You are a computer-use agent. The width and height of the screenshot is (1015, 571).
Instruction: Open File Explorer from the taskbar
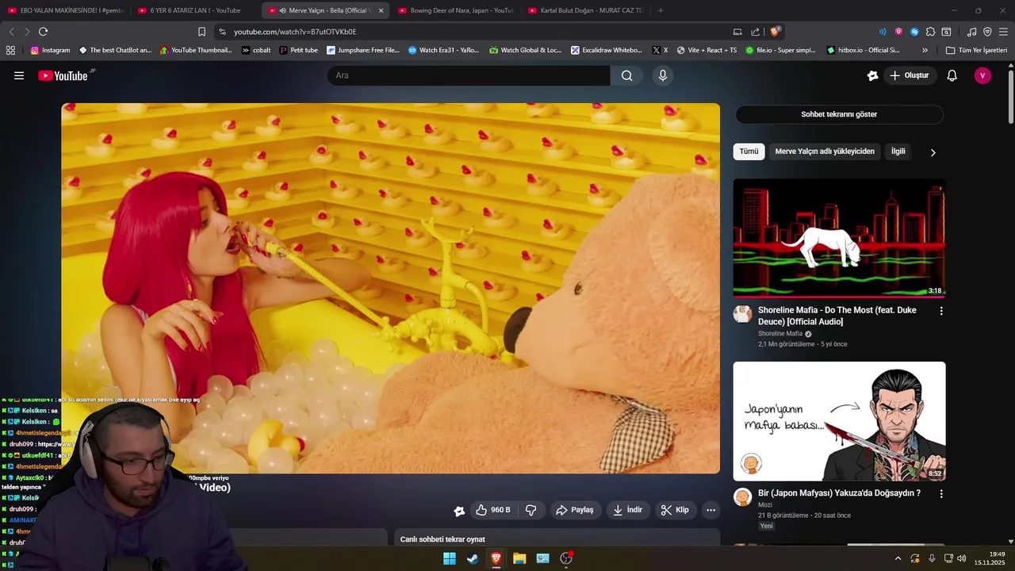519,558
